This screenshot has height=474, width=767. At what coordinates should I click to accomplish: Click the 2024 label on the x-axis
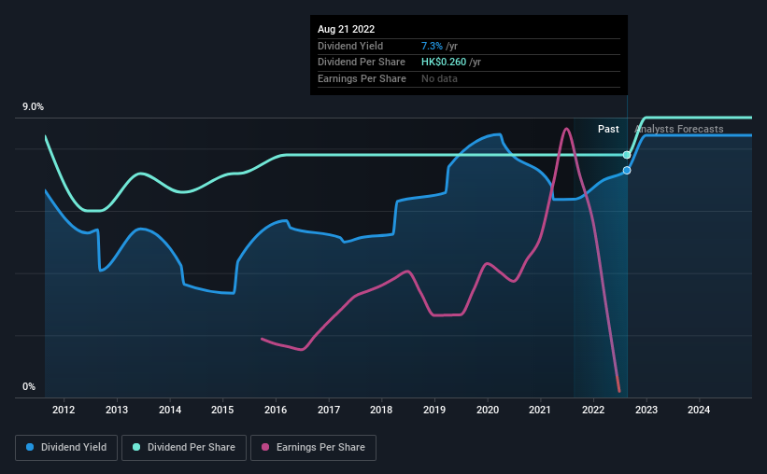[x=699, y=410]
